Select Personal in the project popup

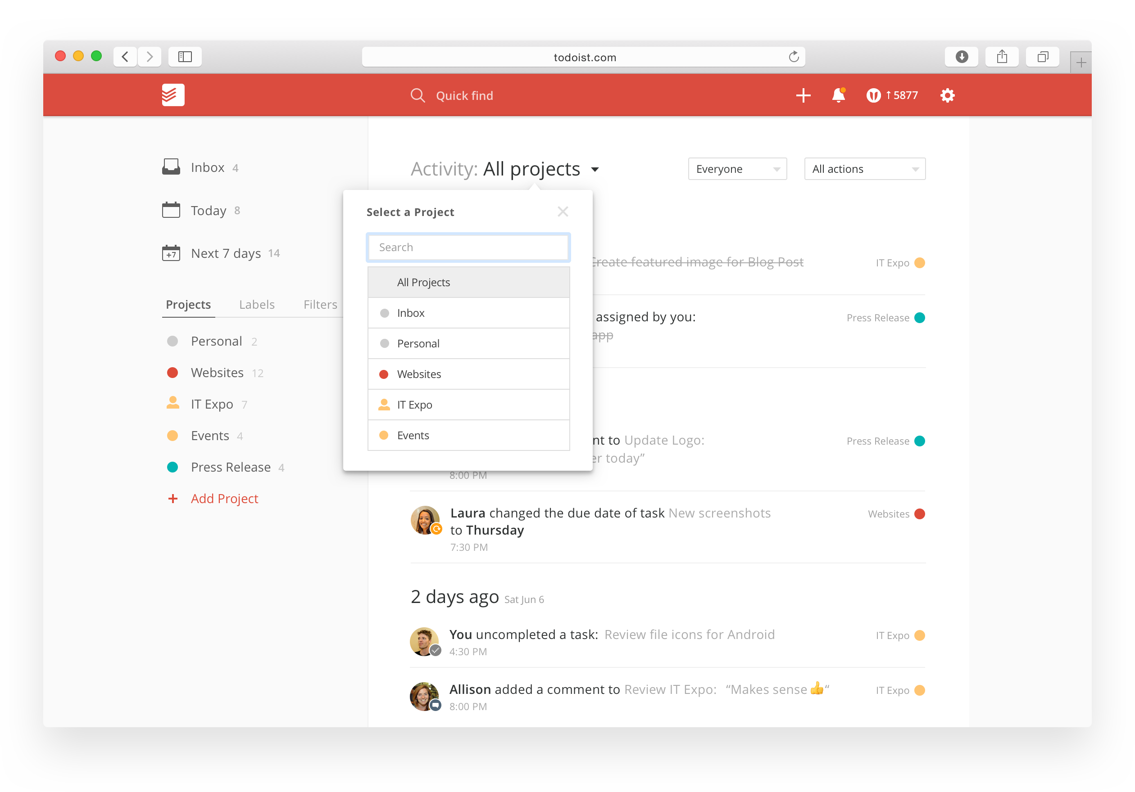coord(468,344)
